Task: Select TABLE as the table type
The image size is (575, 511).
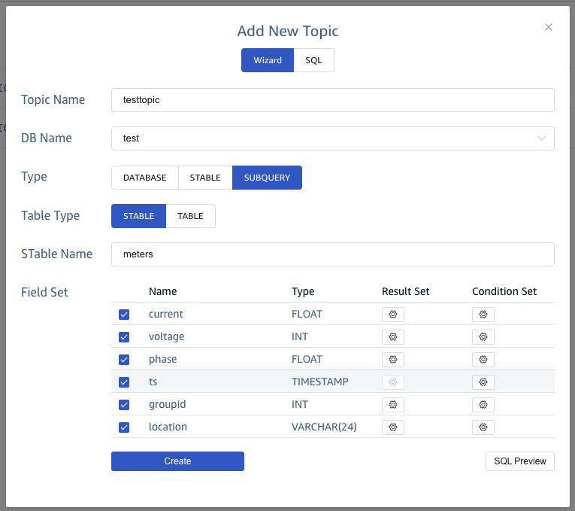Action: pyautogui.click(x=190, y=216)
